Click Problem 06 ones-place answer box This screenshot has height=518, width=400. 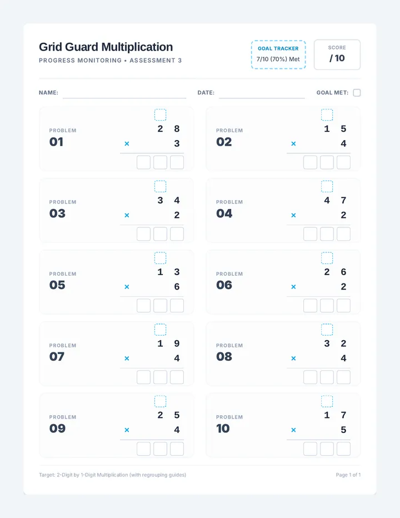pyautogui.click(x=343, y=306)
